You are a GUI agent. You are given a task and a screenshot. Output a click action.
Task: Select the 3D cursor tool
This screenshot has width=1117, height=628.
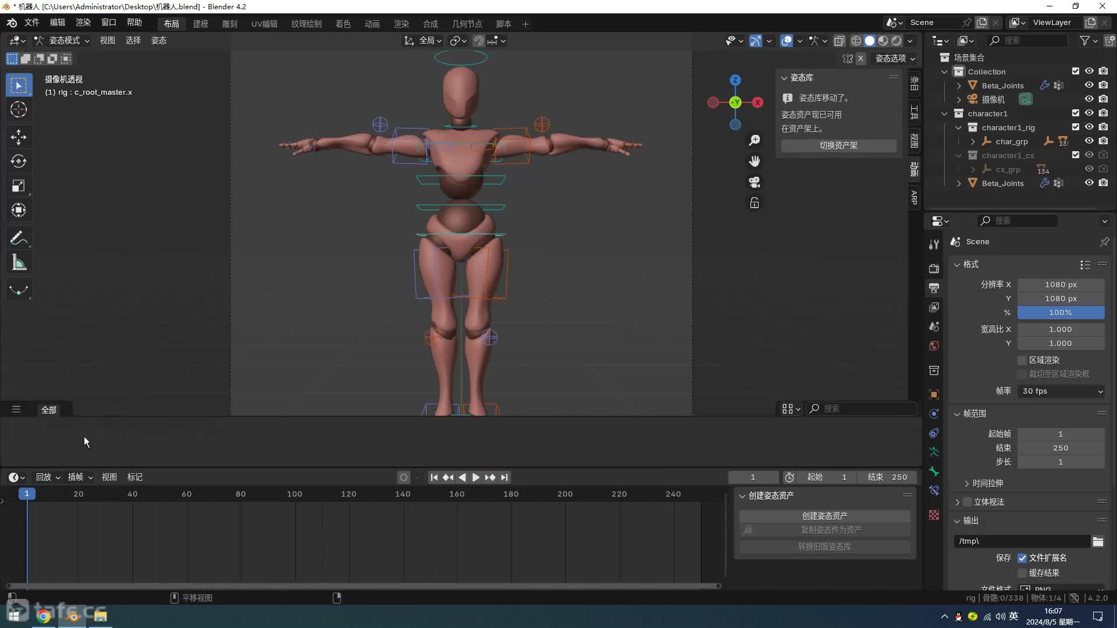pos(19,109)
